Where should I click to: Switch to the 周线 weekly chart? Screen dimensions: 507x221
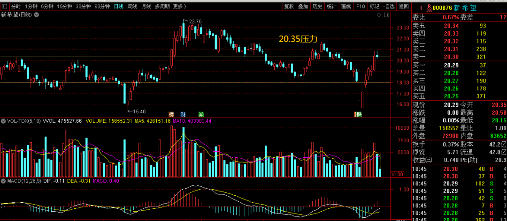pos(132,7)
